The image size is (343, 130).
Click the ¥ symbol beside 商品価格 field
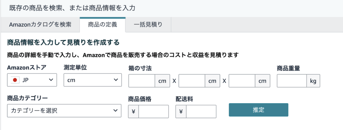[133, 112]
